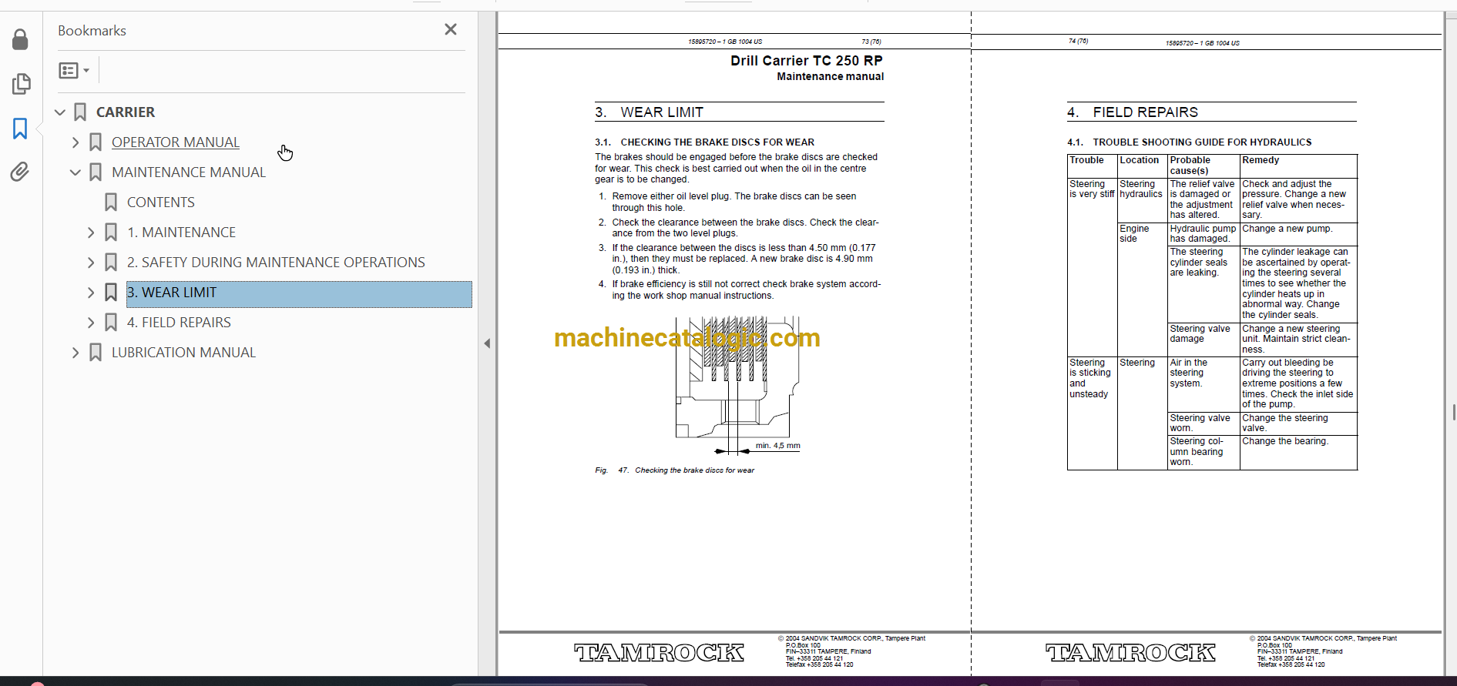Open the OPERATOR MANUAL bookmark link
Image resolution: width=1457 pixels, height=686 pixels.
click(176, 142)
